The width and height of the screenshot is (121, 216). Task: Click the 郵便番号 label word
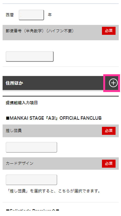pyautogui.click(x=14, y=31)
